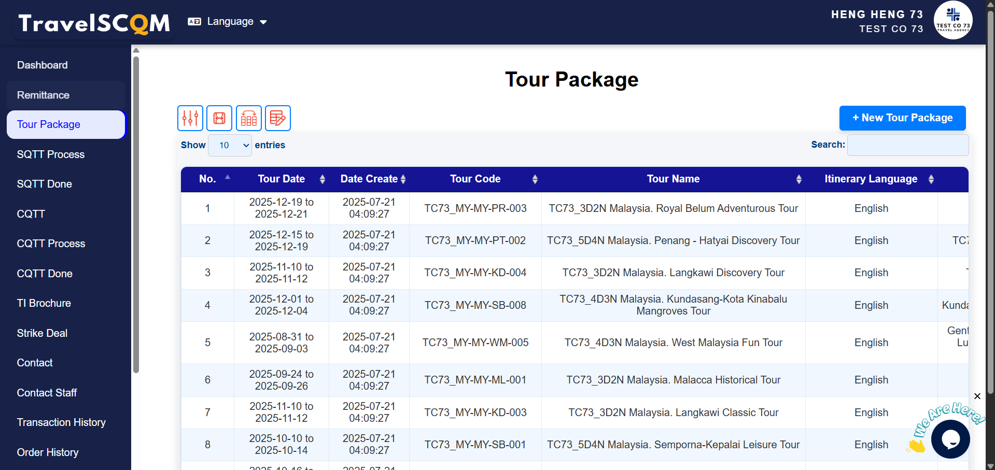Click the New Tour Package button
Screen dimensions: 995x470
point(902,118)
